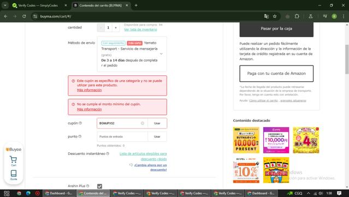The width and height of the screenshot is (349, 197).
Task: Go back to the previous page
Action: [6, 16]
